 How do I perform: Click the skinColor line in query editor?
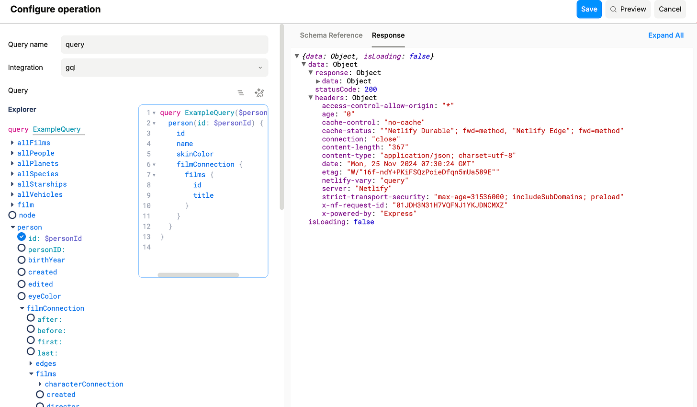tap(195, 154)
